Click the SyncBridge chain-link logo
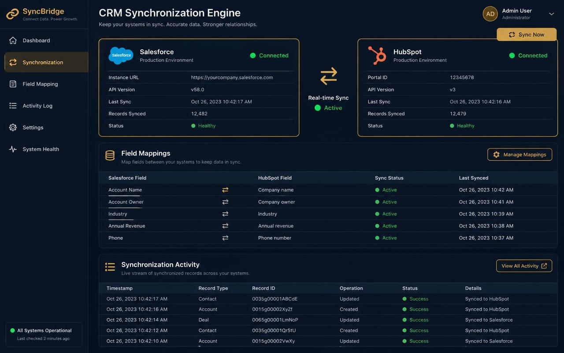This screenshot has width=564, height=353. (x=12, y=14)
